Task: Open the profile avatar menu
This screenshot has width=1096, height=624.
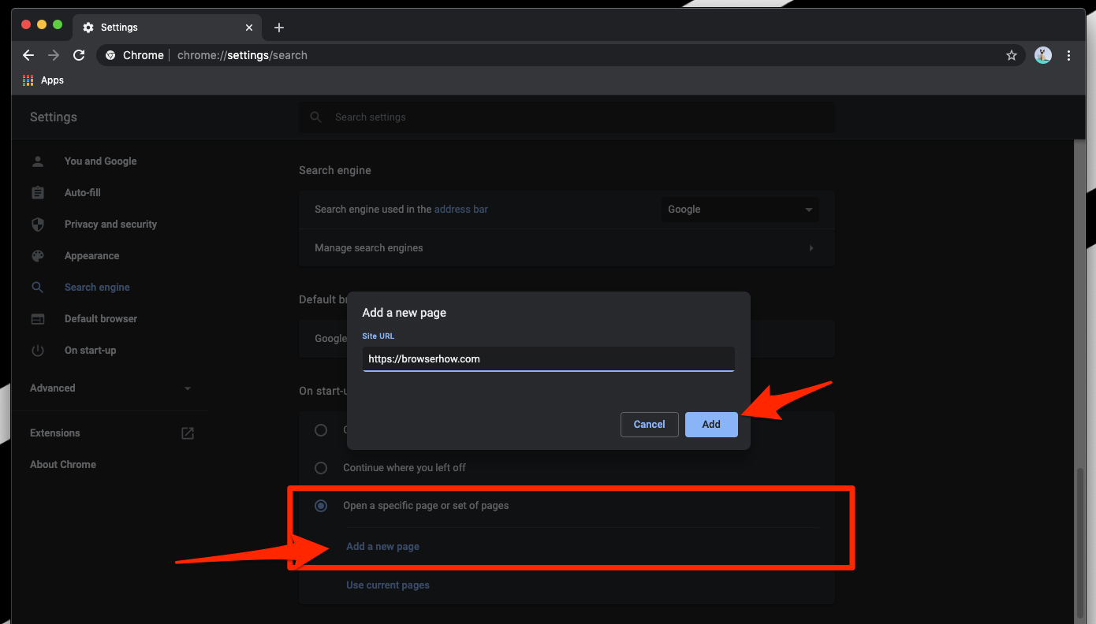Action: 1043,55
